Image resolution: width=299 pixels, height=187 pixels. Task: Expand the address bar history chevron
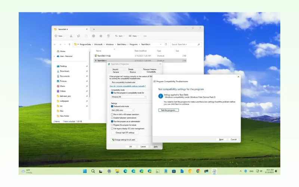pos(161,44)
